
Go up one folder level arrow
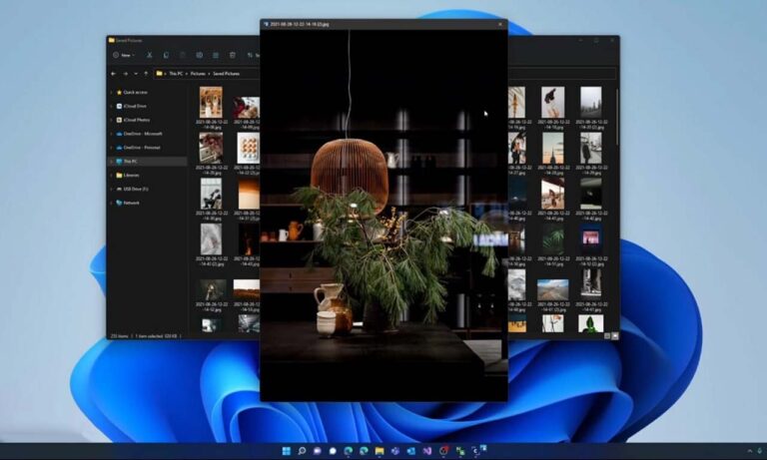[x=146, y=74]
